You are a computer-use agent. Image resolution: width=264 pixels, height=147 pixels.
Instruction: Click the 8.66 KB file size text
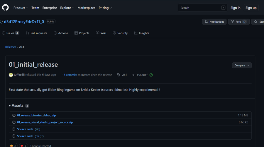243,122
